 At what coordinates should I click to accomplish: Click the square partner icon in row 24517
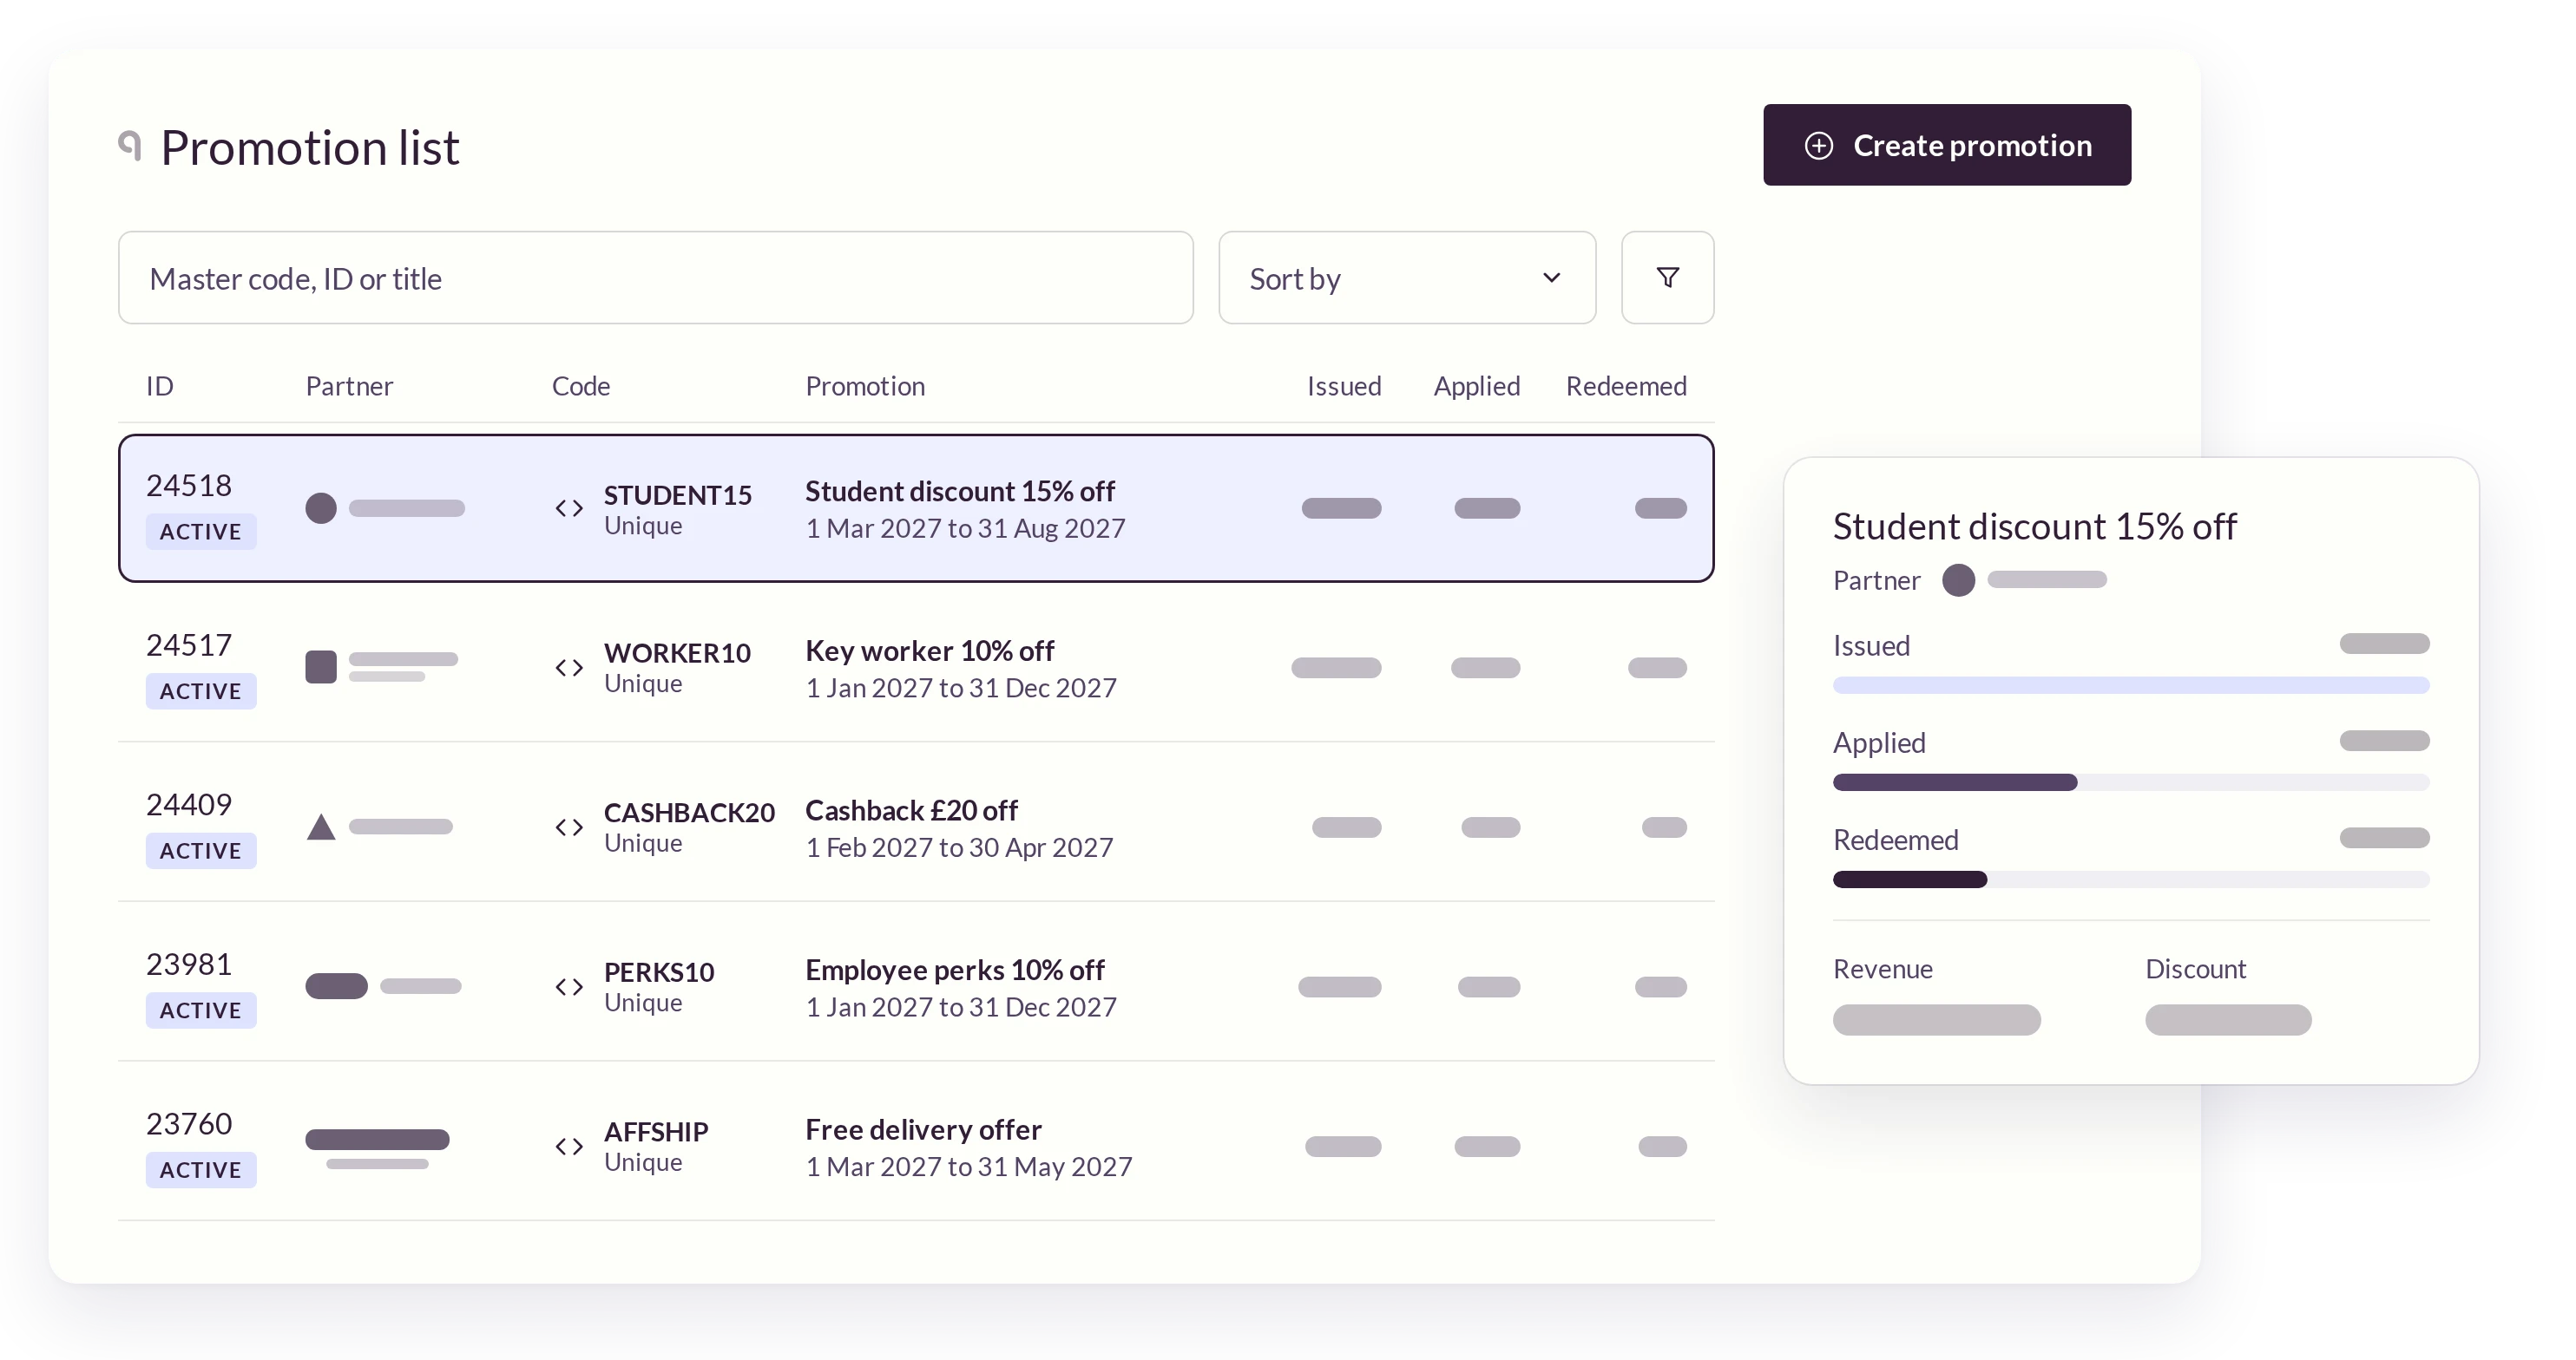[321, 666]
